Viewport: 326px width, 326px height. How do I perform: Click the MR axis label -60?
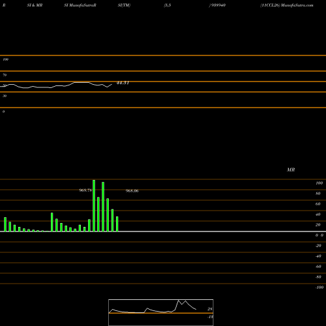click(318, 267)
